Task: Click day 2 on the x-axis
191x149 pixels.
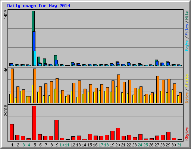Action: click(x=18, y=145)
